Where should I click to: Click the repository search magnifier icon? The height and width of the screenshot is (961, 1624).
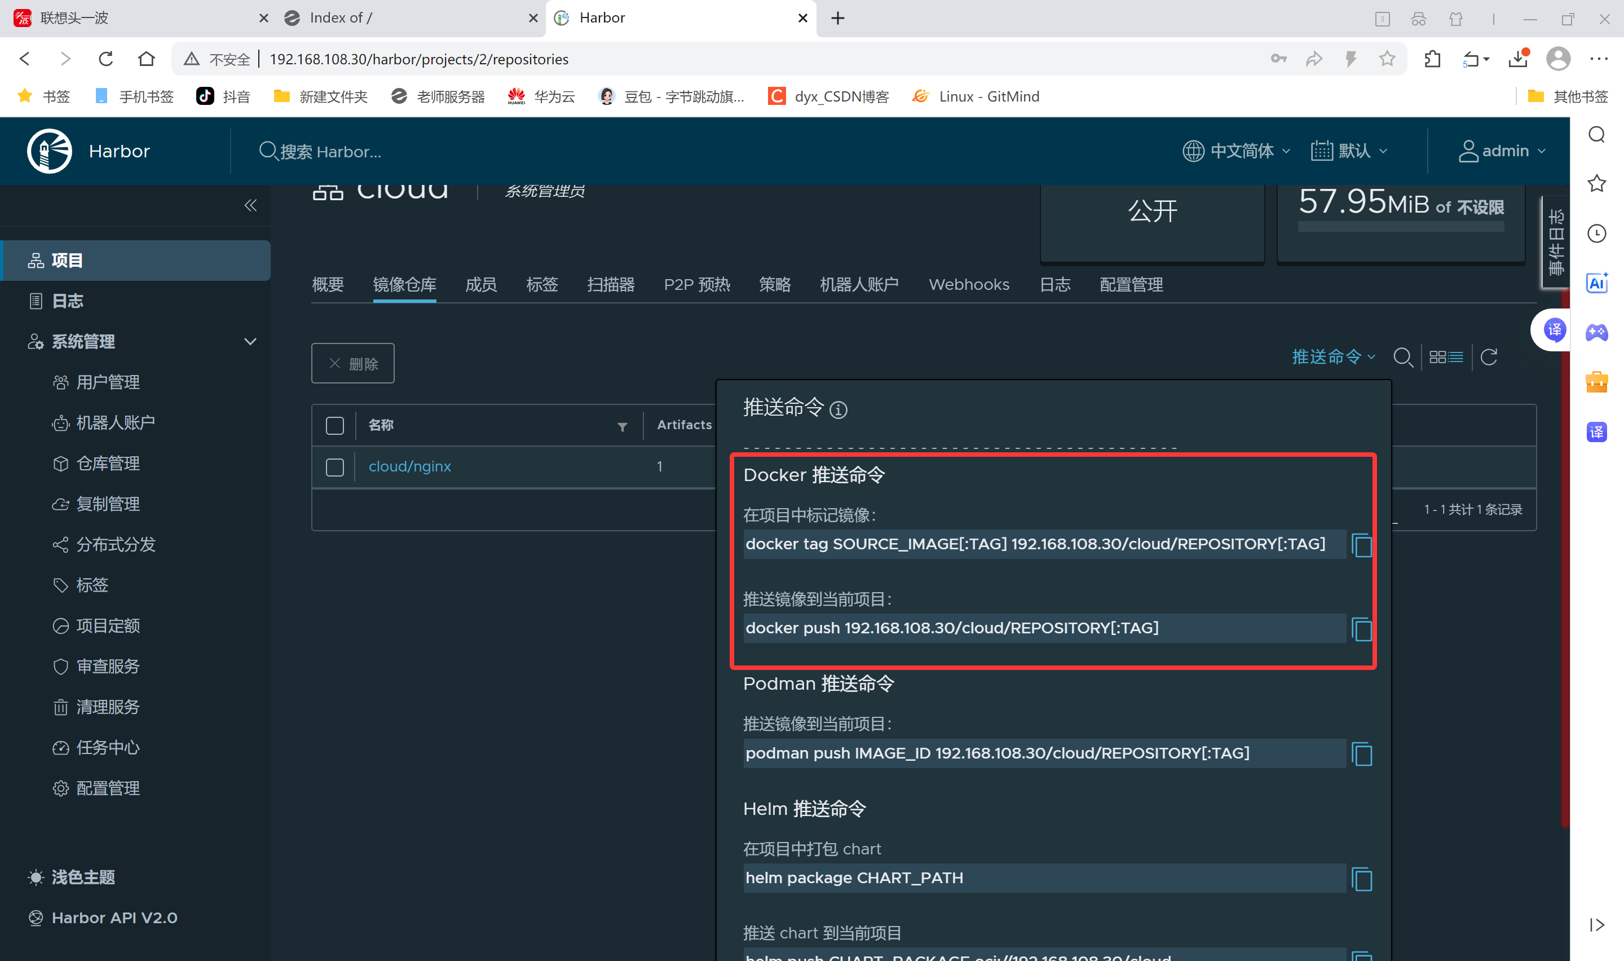click(1402, 357)
